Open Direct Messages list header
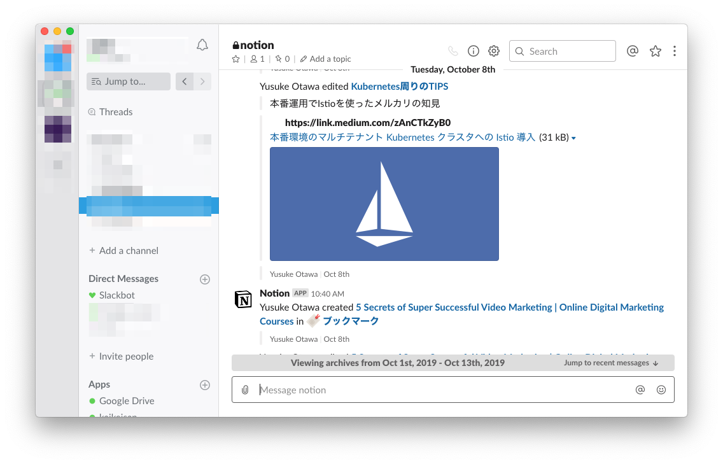This screenshot has height=464, width=723. click(x=123, y=279)
